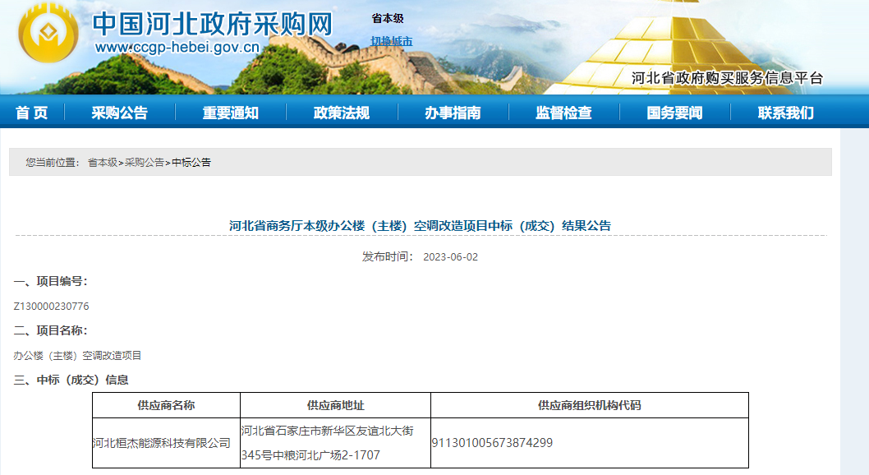Screen dimensions: 869x475
Task: Navigate to 办事指南
Action: point(453,113)
